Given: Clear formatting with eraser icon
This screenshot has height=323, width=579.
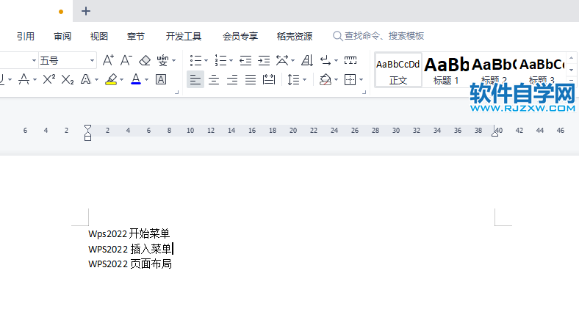Looking at the screenshot, I should point(144,60).
